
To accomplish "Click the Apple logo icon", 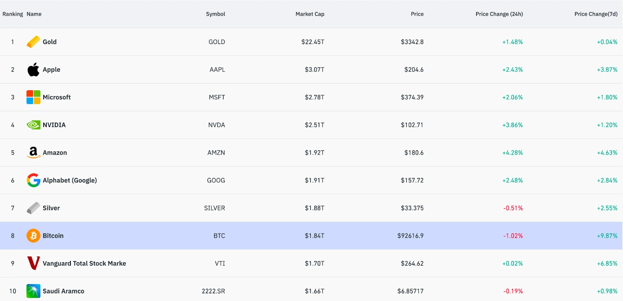I will (x=33, y=69).
